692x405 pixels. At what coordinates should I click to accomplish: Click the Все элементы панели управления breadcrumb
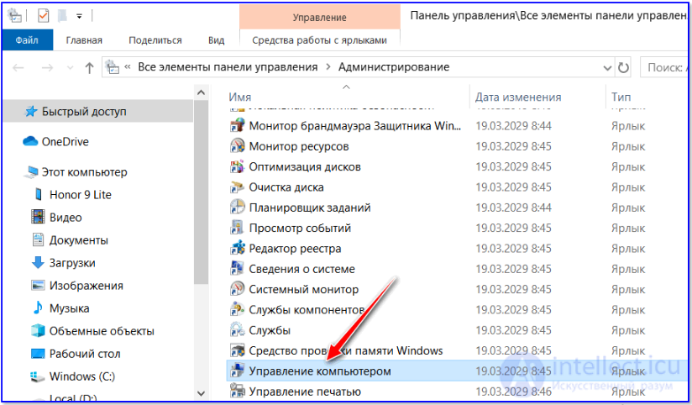[x=228, y=67]
